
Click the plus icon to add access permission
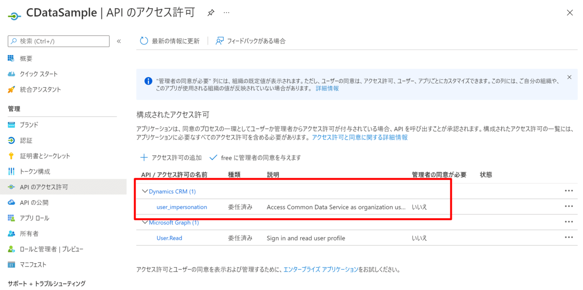(x=144, y=157)
